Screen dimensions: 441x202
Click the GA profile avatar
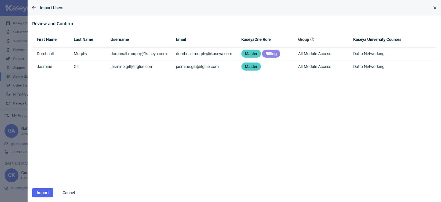11,131
